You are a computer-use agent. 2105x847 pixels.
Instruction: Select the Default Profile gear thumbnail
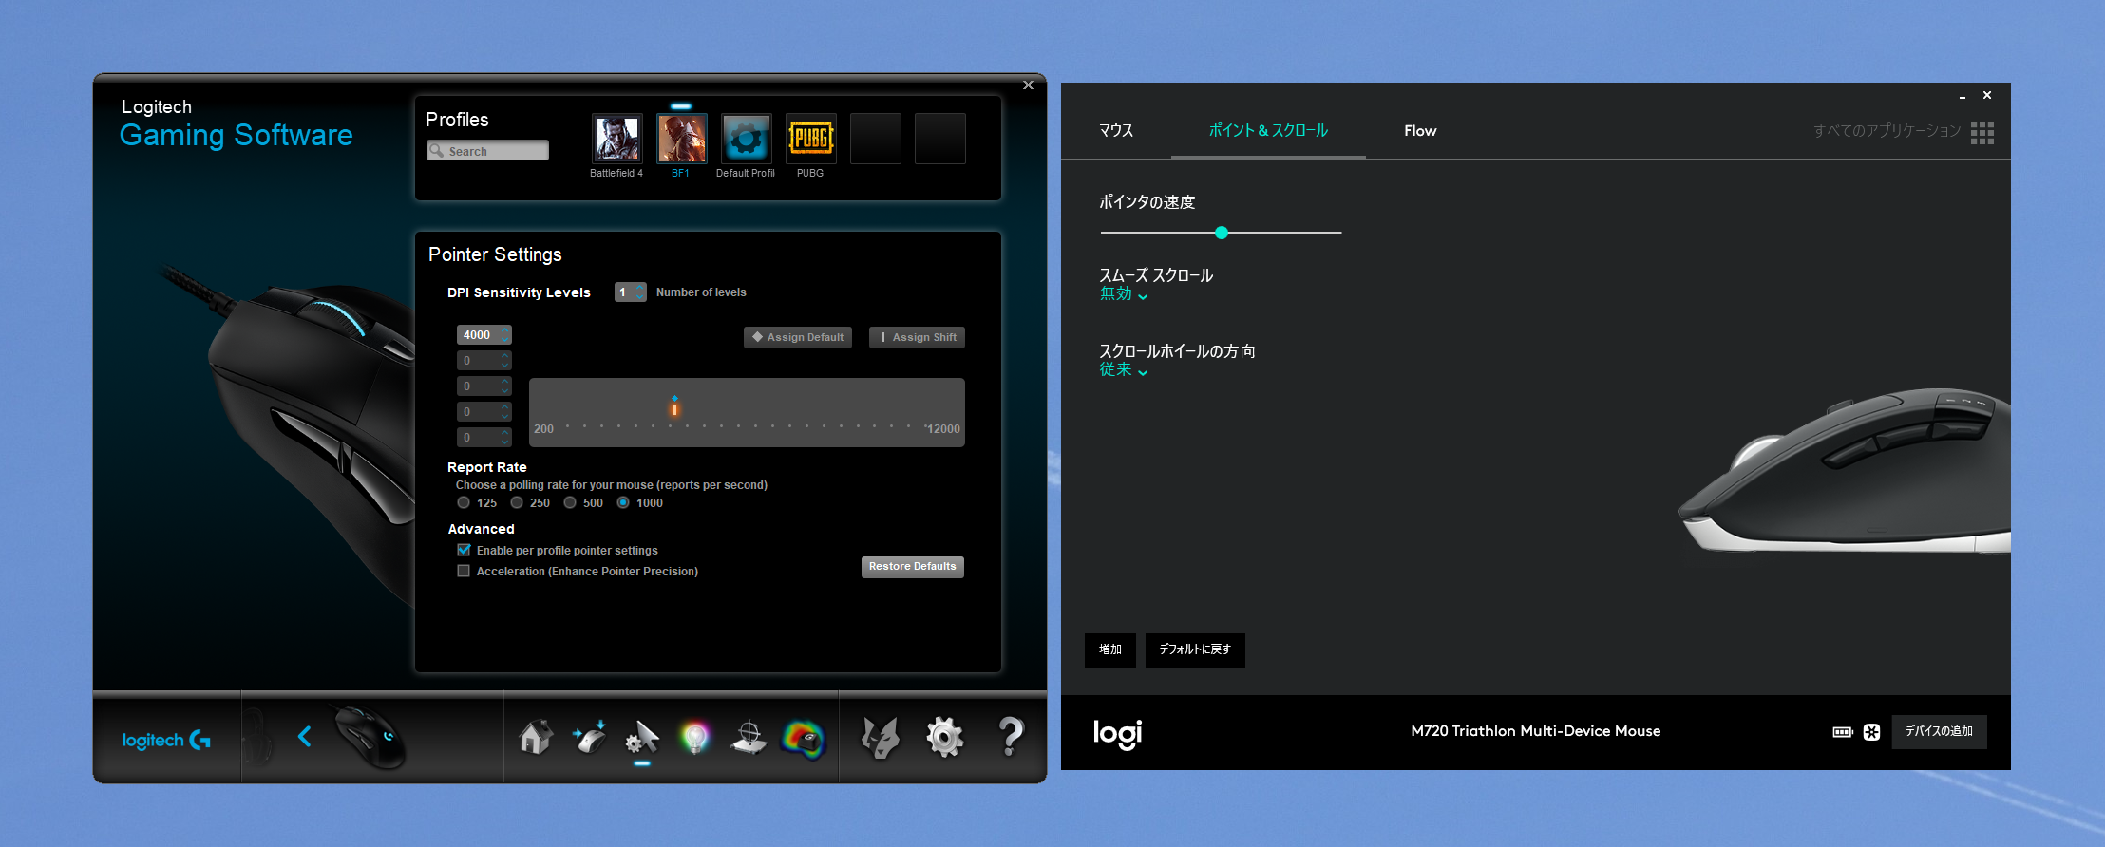pyautogui.click(x=746, y=139)
